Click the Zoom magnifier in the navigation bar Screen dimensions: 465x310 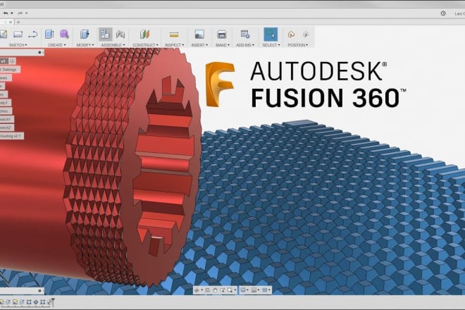click(222, 290)
